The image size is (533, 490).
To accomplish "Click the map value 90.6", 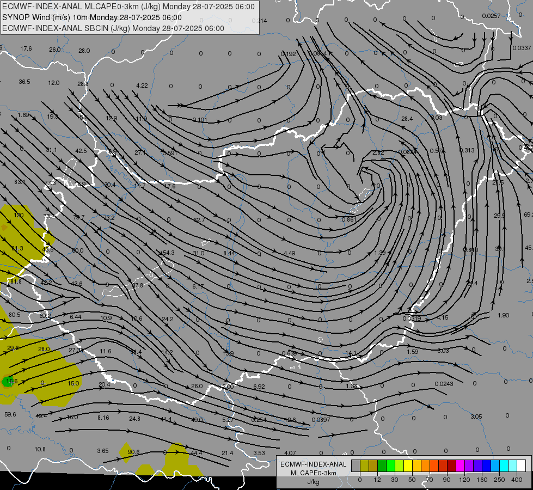I will [x=133, y=452].
